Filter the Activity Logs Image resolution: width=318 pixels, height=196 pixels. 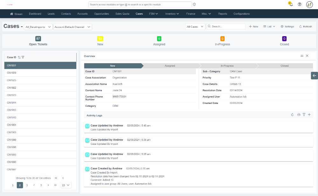pos(304,115)
